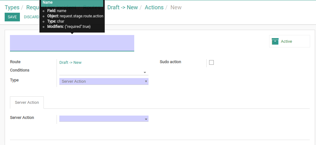Expand the Conditions dropdown arrow
Screen dimensions: 316x145
[x=145, y=72]
